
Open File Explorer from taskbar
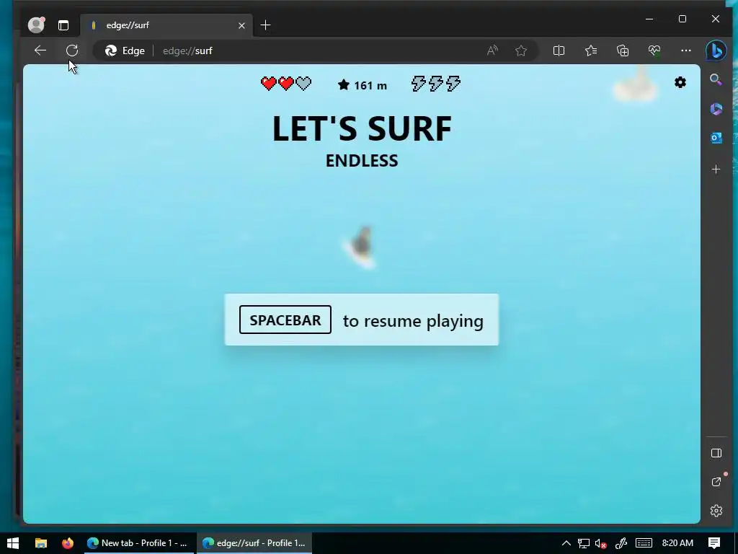pos(41,543)
